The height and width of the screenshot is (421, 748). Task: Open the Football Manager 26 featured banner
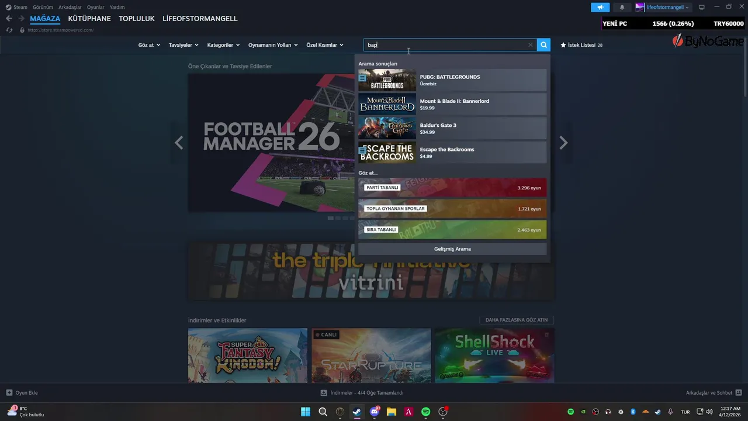pos(271,143)
